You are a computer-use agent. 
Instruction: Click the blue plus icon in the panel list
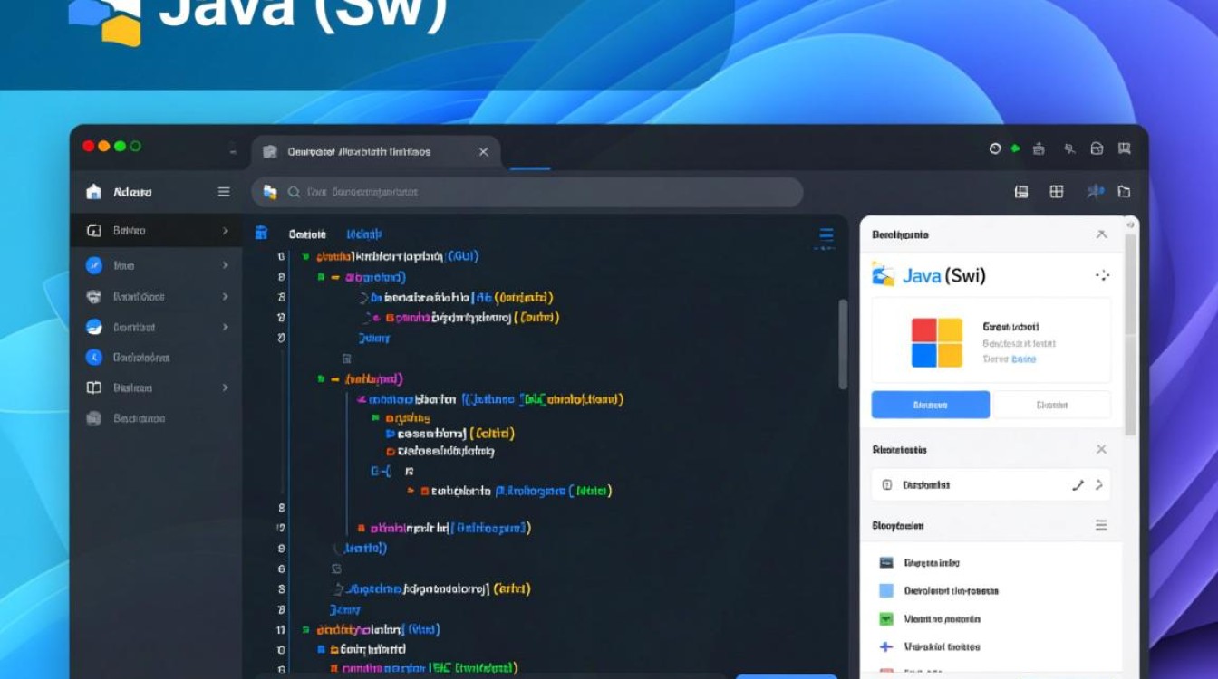pyautogui.click(x=886, y=647)
